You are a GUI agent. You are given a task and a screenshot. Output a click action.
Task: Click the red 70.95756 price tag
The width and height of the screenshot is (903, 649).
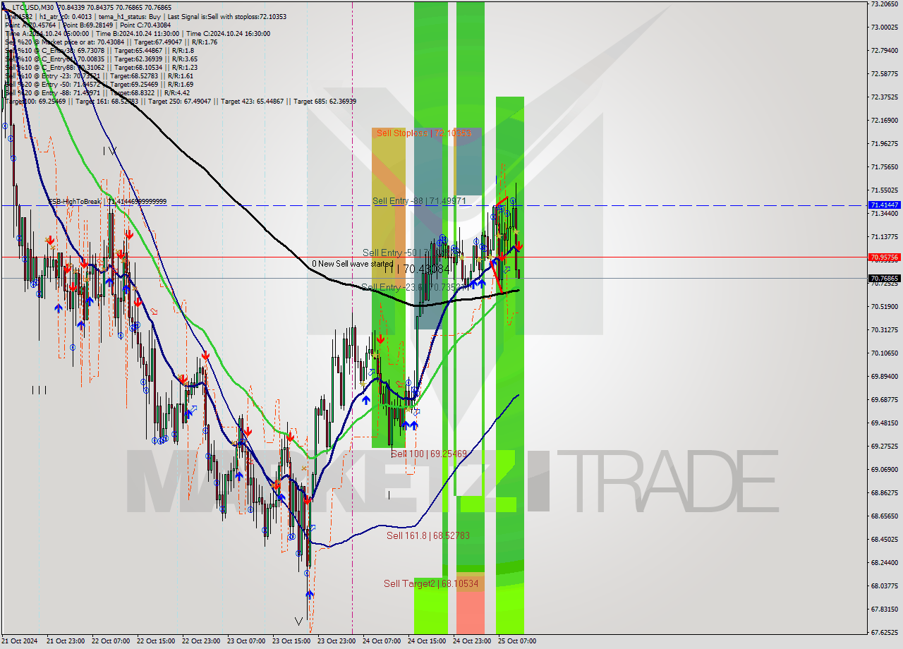[885, 257]
